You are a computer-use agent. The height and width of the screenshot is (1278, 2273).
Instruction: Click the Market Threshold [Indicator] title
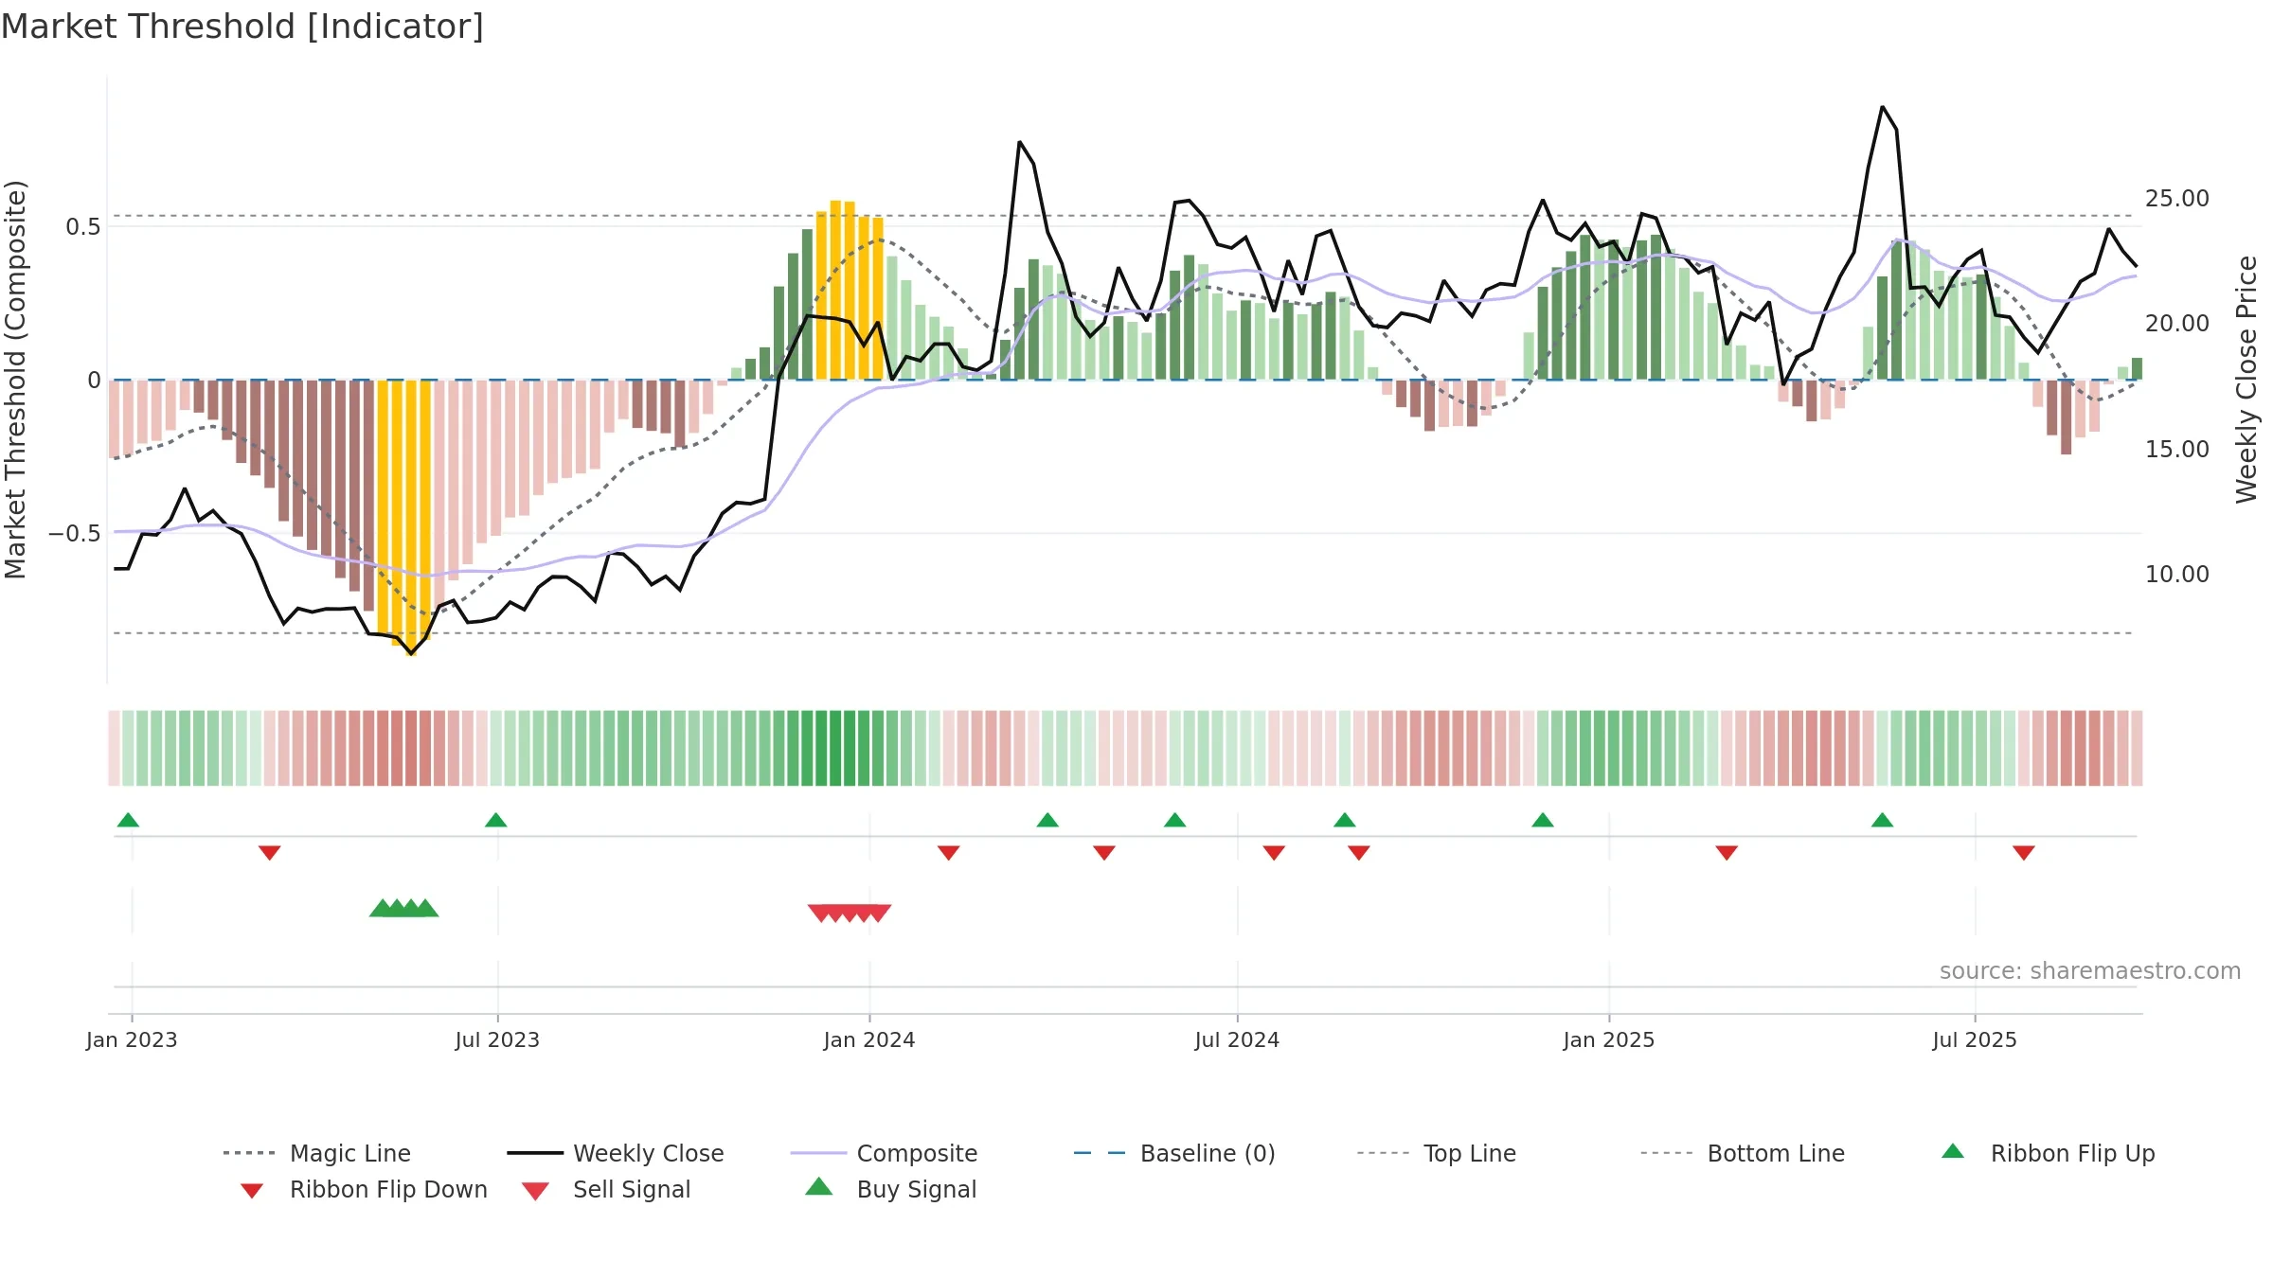point(242,27)
